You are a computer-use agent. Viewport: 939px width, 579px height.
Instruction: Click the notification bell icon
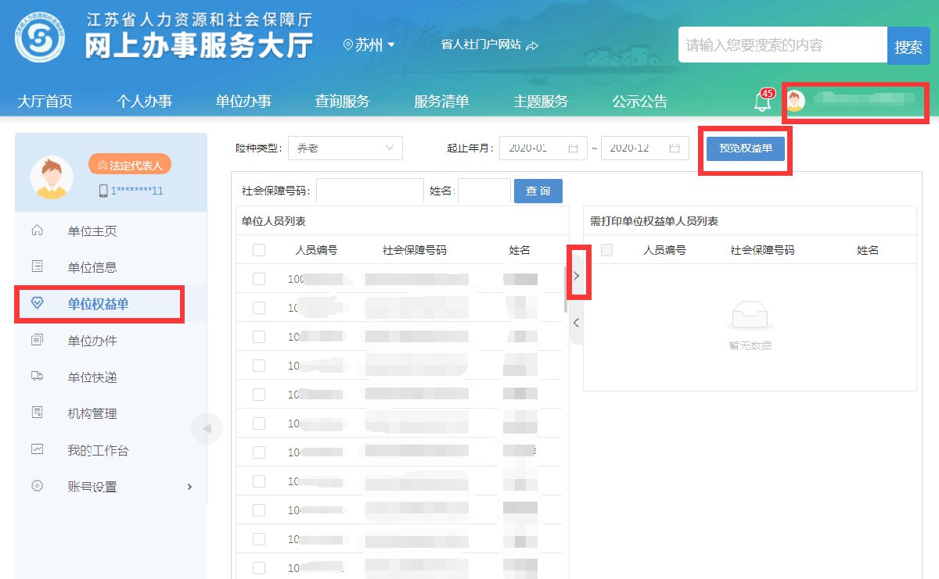point(761,102)
